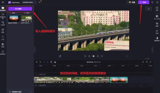Toggle fullscreen preview mode
This screenshot has width=160, height=93.
click(x=127, y=56)
